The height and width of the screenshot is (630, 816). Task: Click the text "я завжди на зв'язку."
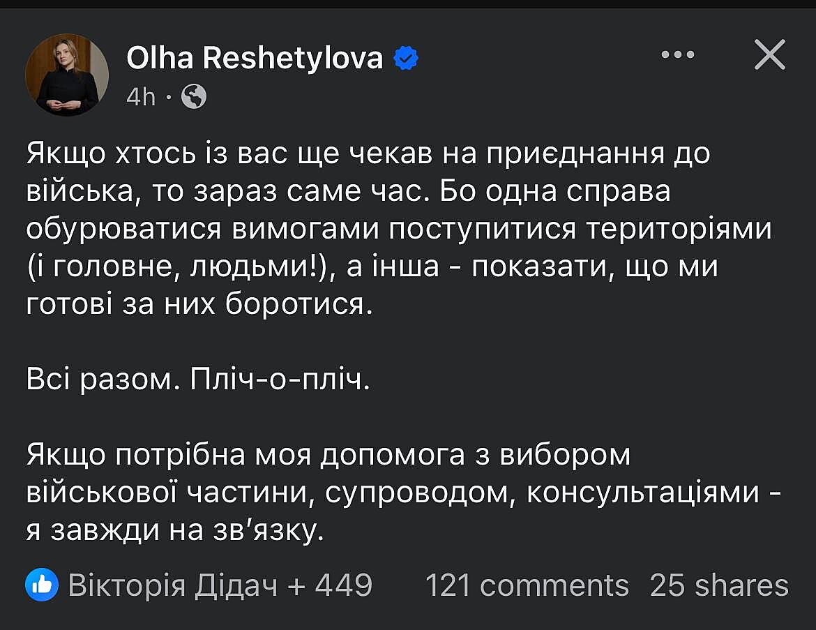pos(176,530)
